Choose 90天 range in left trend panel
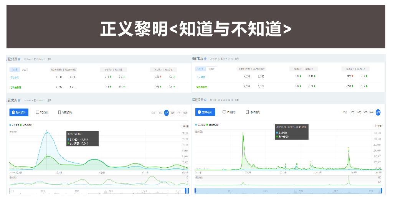 click(173, 113)
